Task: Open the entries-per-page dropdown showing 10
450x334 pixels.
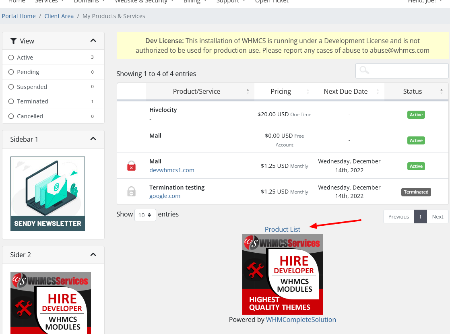Action: pyautogui.click(x=145, y=215)
